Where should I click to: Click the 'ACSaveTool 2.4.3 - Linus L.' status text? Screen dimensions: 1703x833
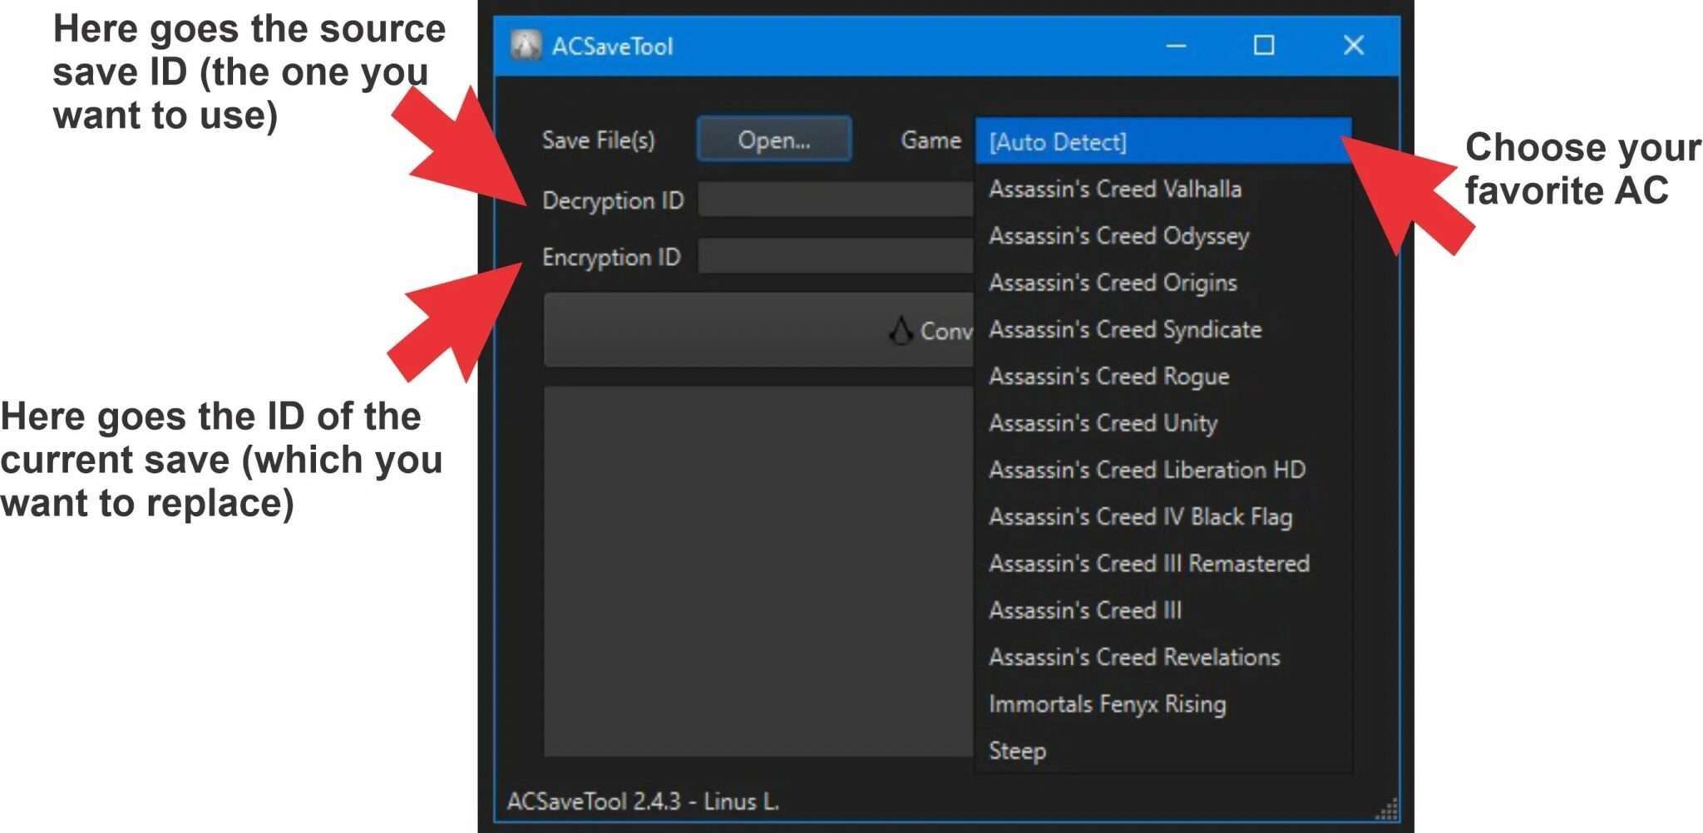[644, 801]
